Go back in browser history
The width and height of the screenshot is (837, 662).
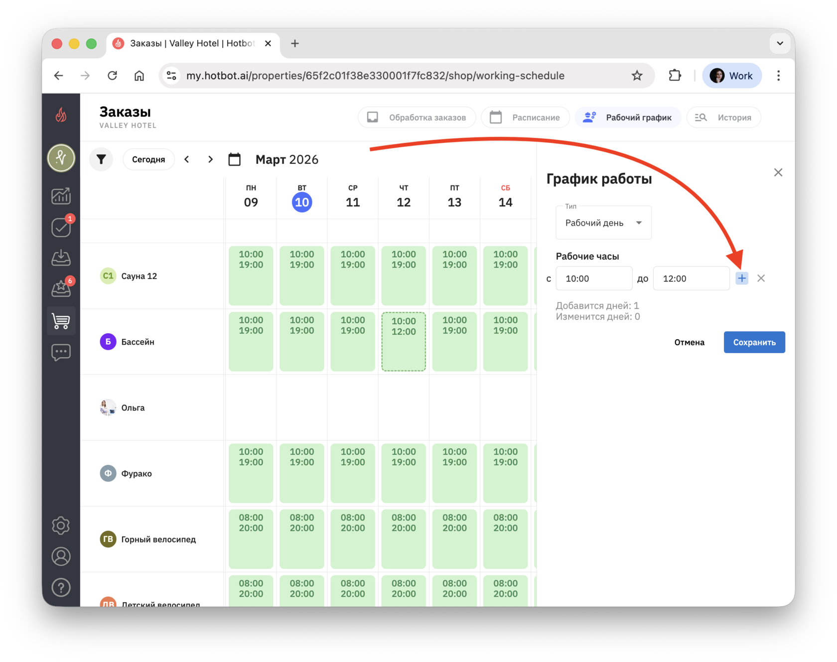click(x=59, y=76)
